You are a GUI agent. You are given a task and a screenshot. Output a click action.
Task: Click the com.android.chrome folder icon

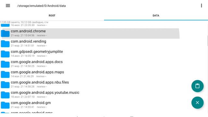click(x=5, y=33)
